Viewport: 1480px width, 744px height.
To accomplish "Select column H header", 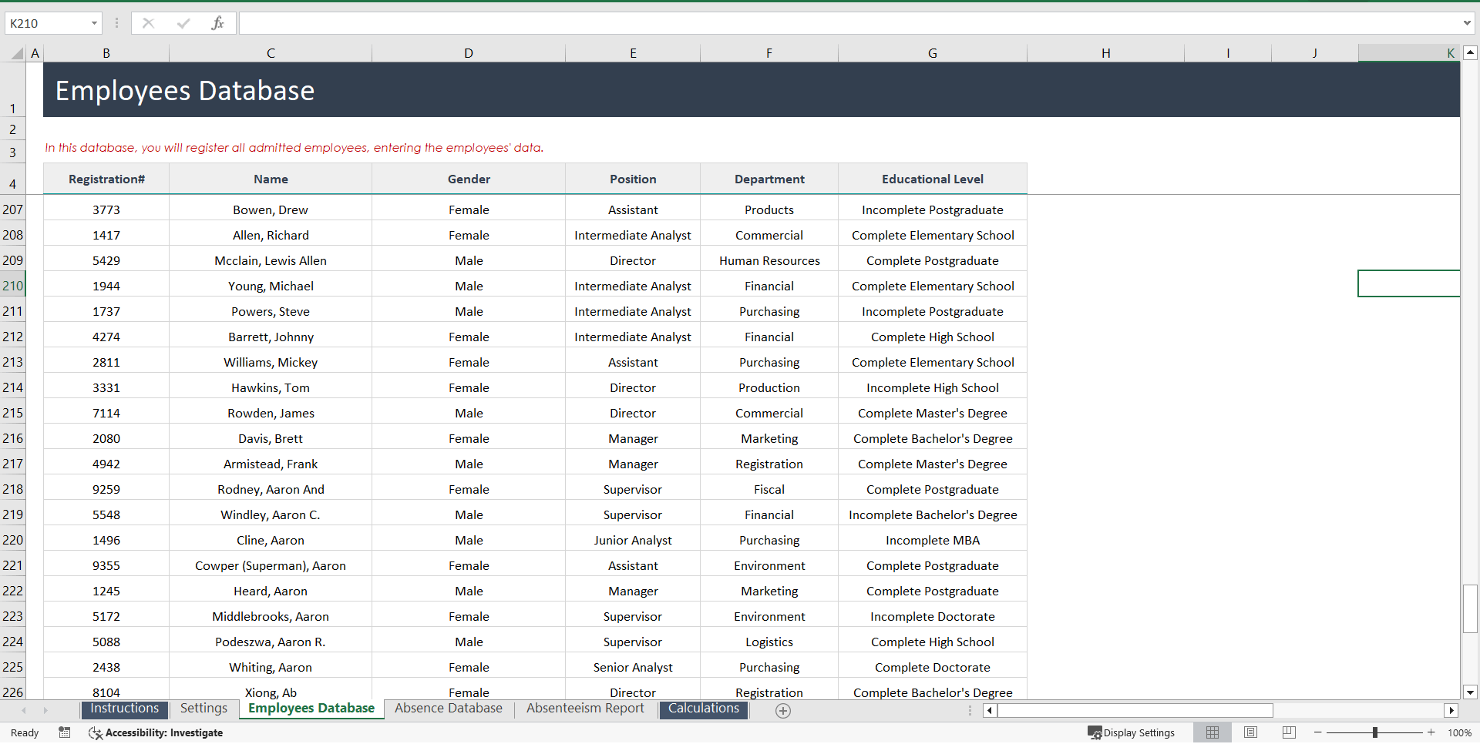I will (x=1105, y=53).
